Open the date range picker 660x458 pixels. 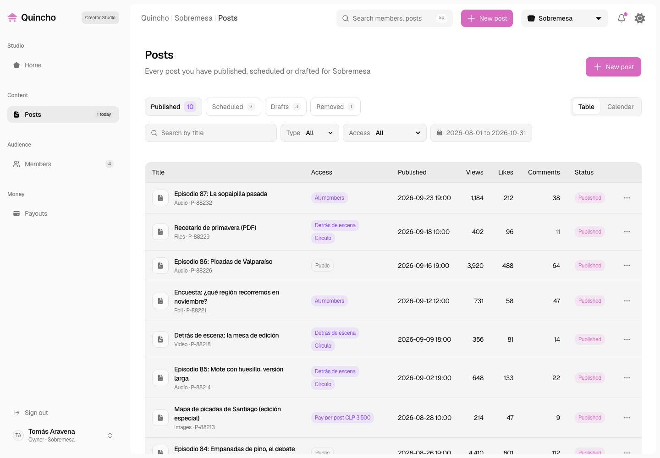pyautogui.click(x=481, y=133)
